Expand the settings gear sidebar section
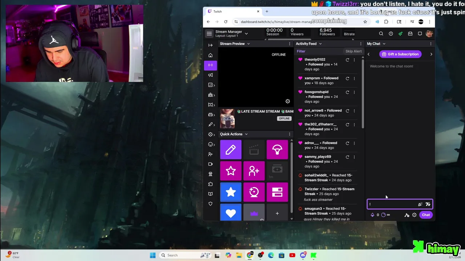The image size is (465, 261). [211, 134]
